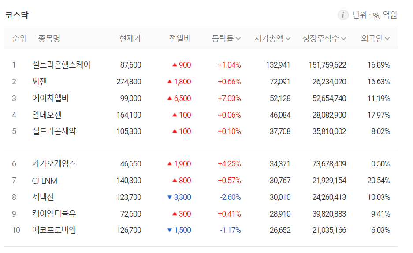
Task: Click current price 105,300
Action: 129,131
